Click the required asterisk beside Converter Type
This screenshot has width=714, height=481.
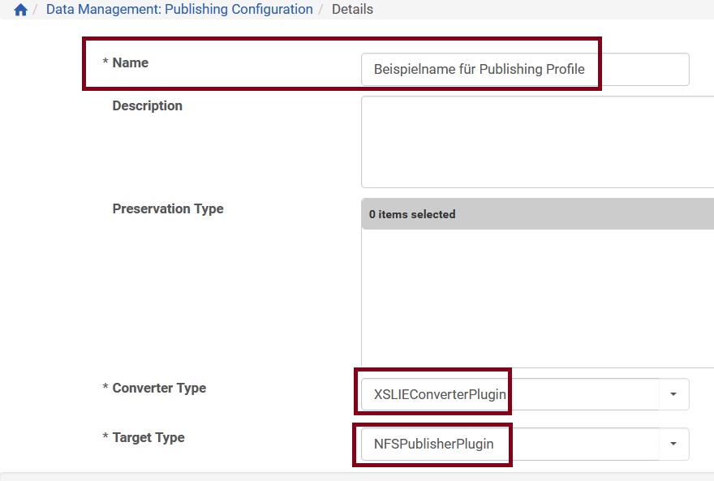point(105,389)
